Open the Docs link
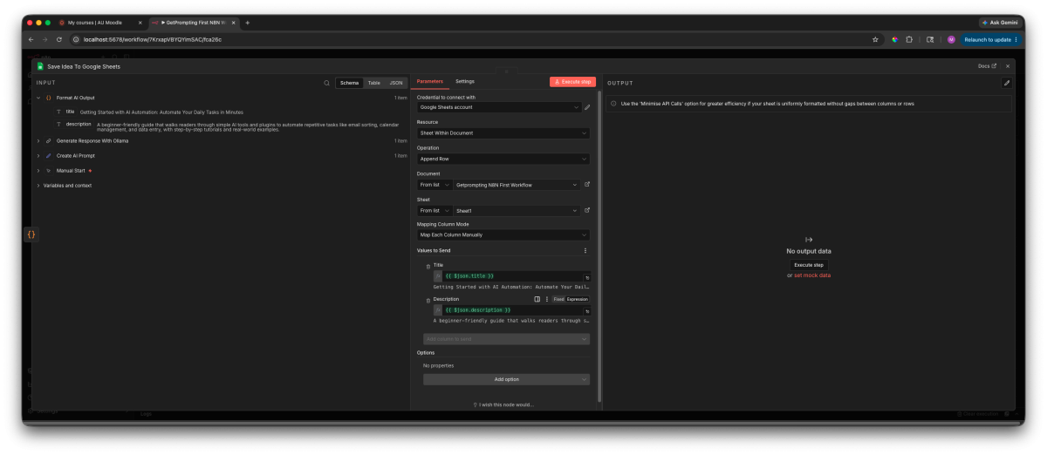 987,66
